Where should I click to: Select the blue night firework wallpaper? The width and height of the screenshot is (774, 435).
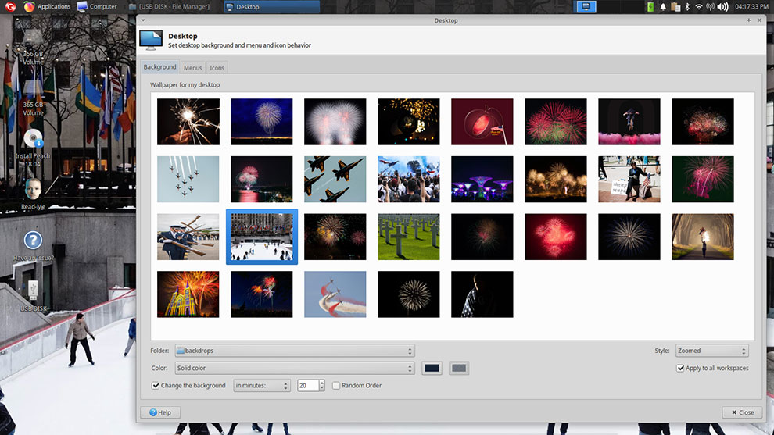262,121
